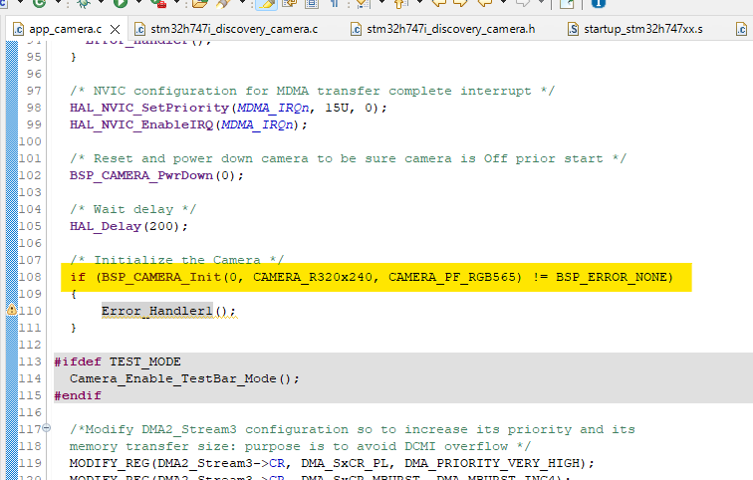
Task: Click CAMERA_PF_RGB565 argument on line 108
Action: [452, 277]
